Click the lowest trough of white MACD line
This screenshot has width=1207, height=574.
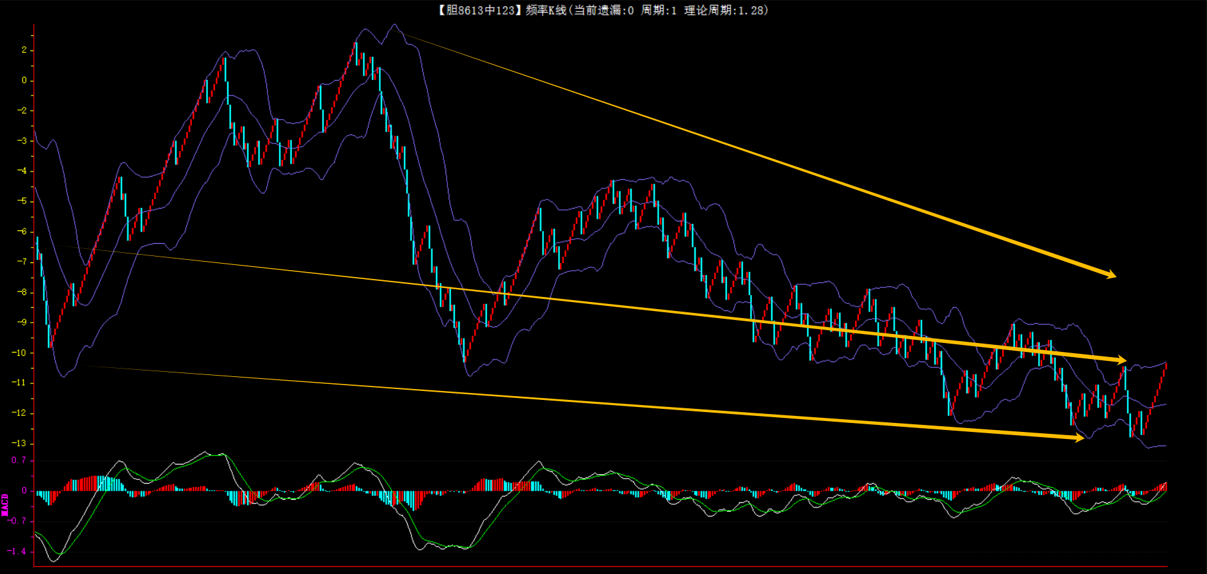52,561
